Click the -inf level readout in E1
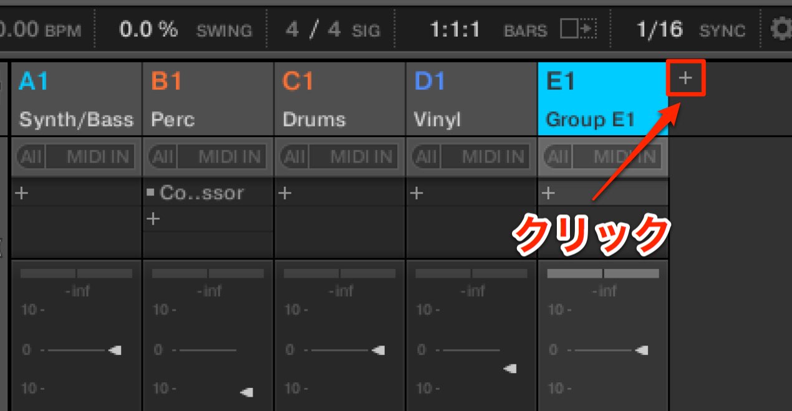The image size is (792, 411). pos(604,291)
